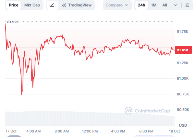Switch to the Mkt Cap view
Screen dimensions: 194x137
[x=32, y=5]
